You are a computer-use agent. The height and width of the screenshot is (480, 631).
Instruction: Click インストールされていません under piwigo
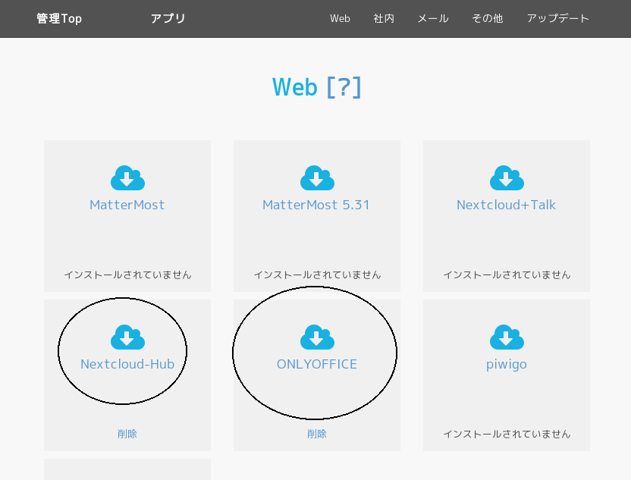[507, 435]
